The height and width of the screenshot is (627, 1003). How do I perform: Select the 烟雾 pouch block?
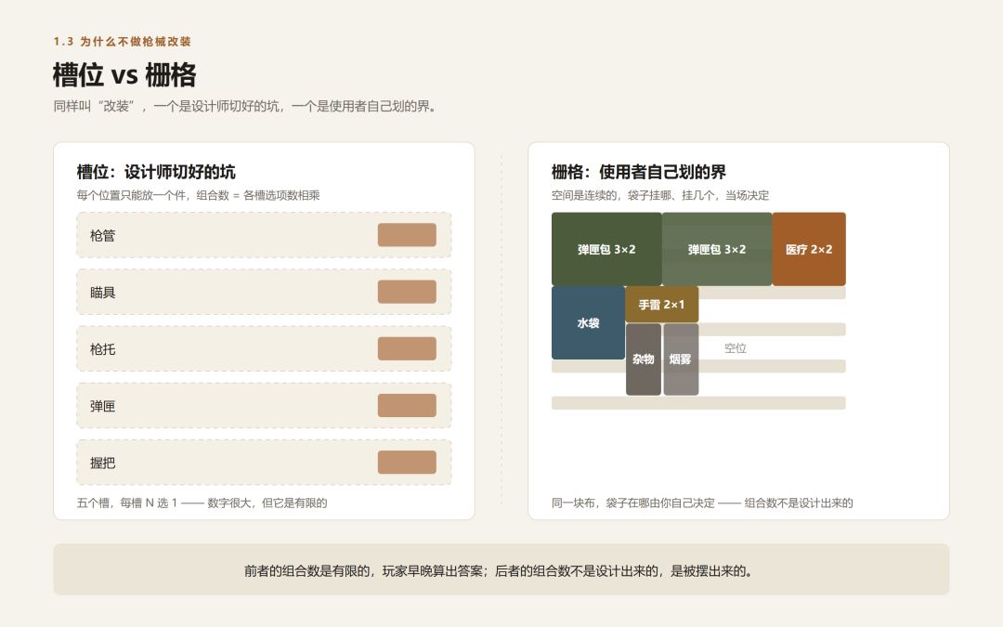click(x=681, y=359)
